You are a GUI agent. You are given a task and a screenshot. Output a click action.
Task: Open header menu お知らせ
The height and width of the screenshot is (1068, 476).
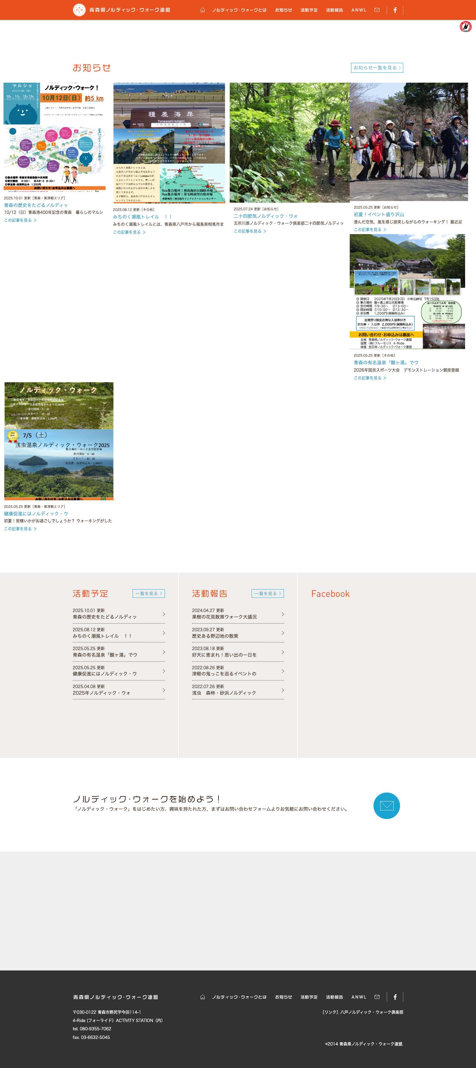[284, 10]
